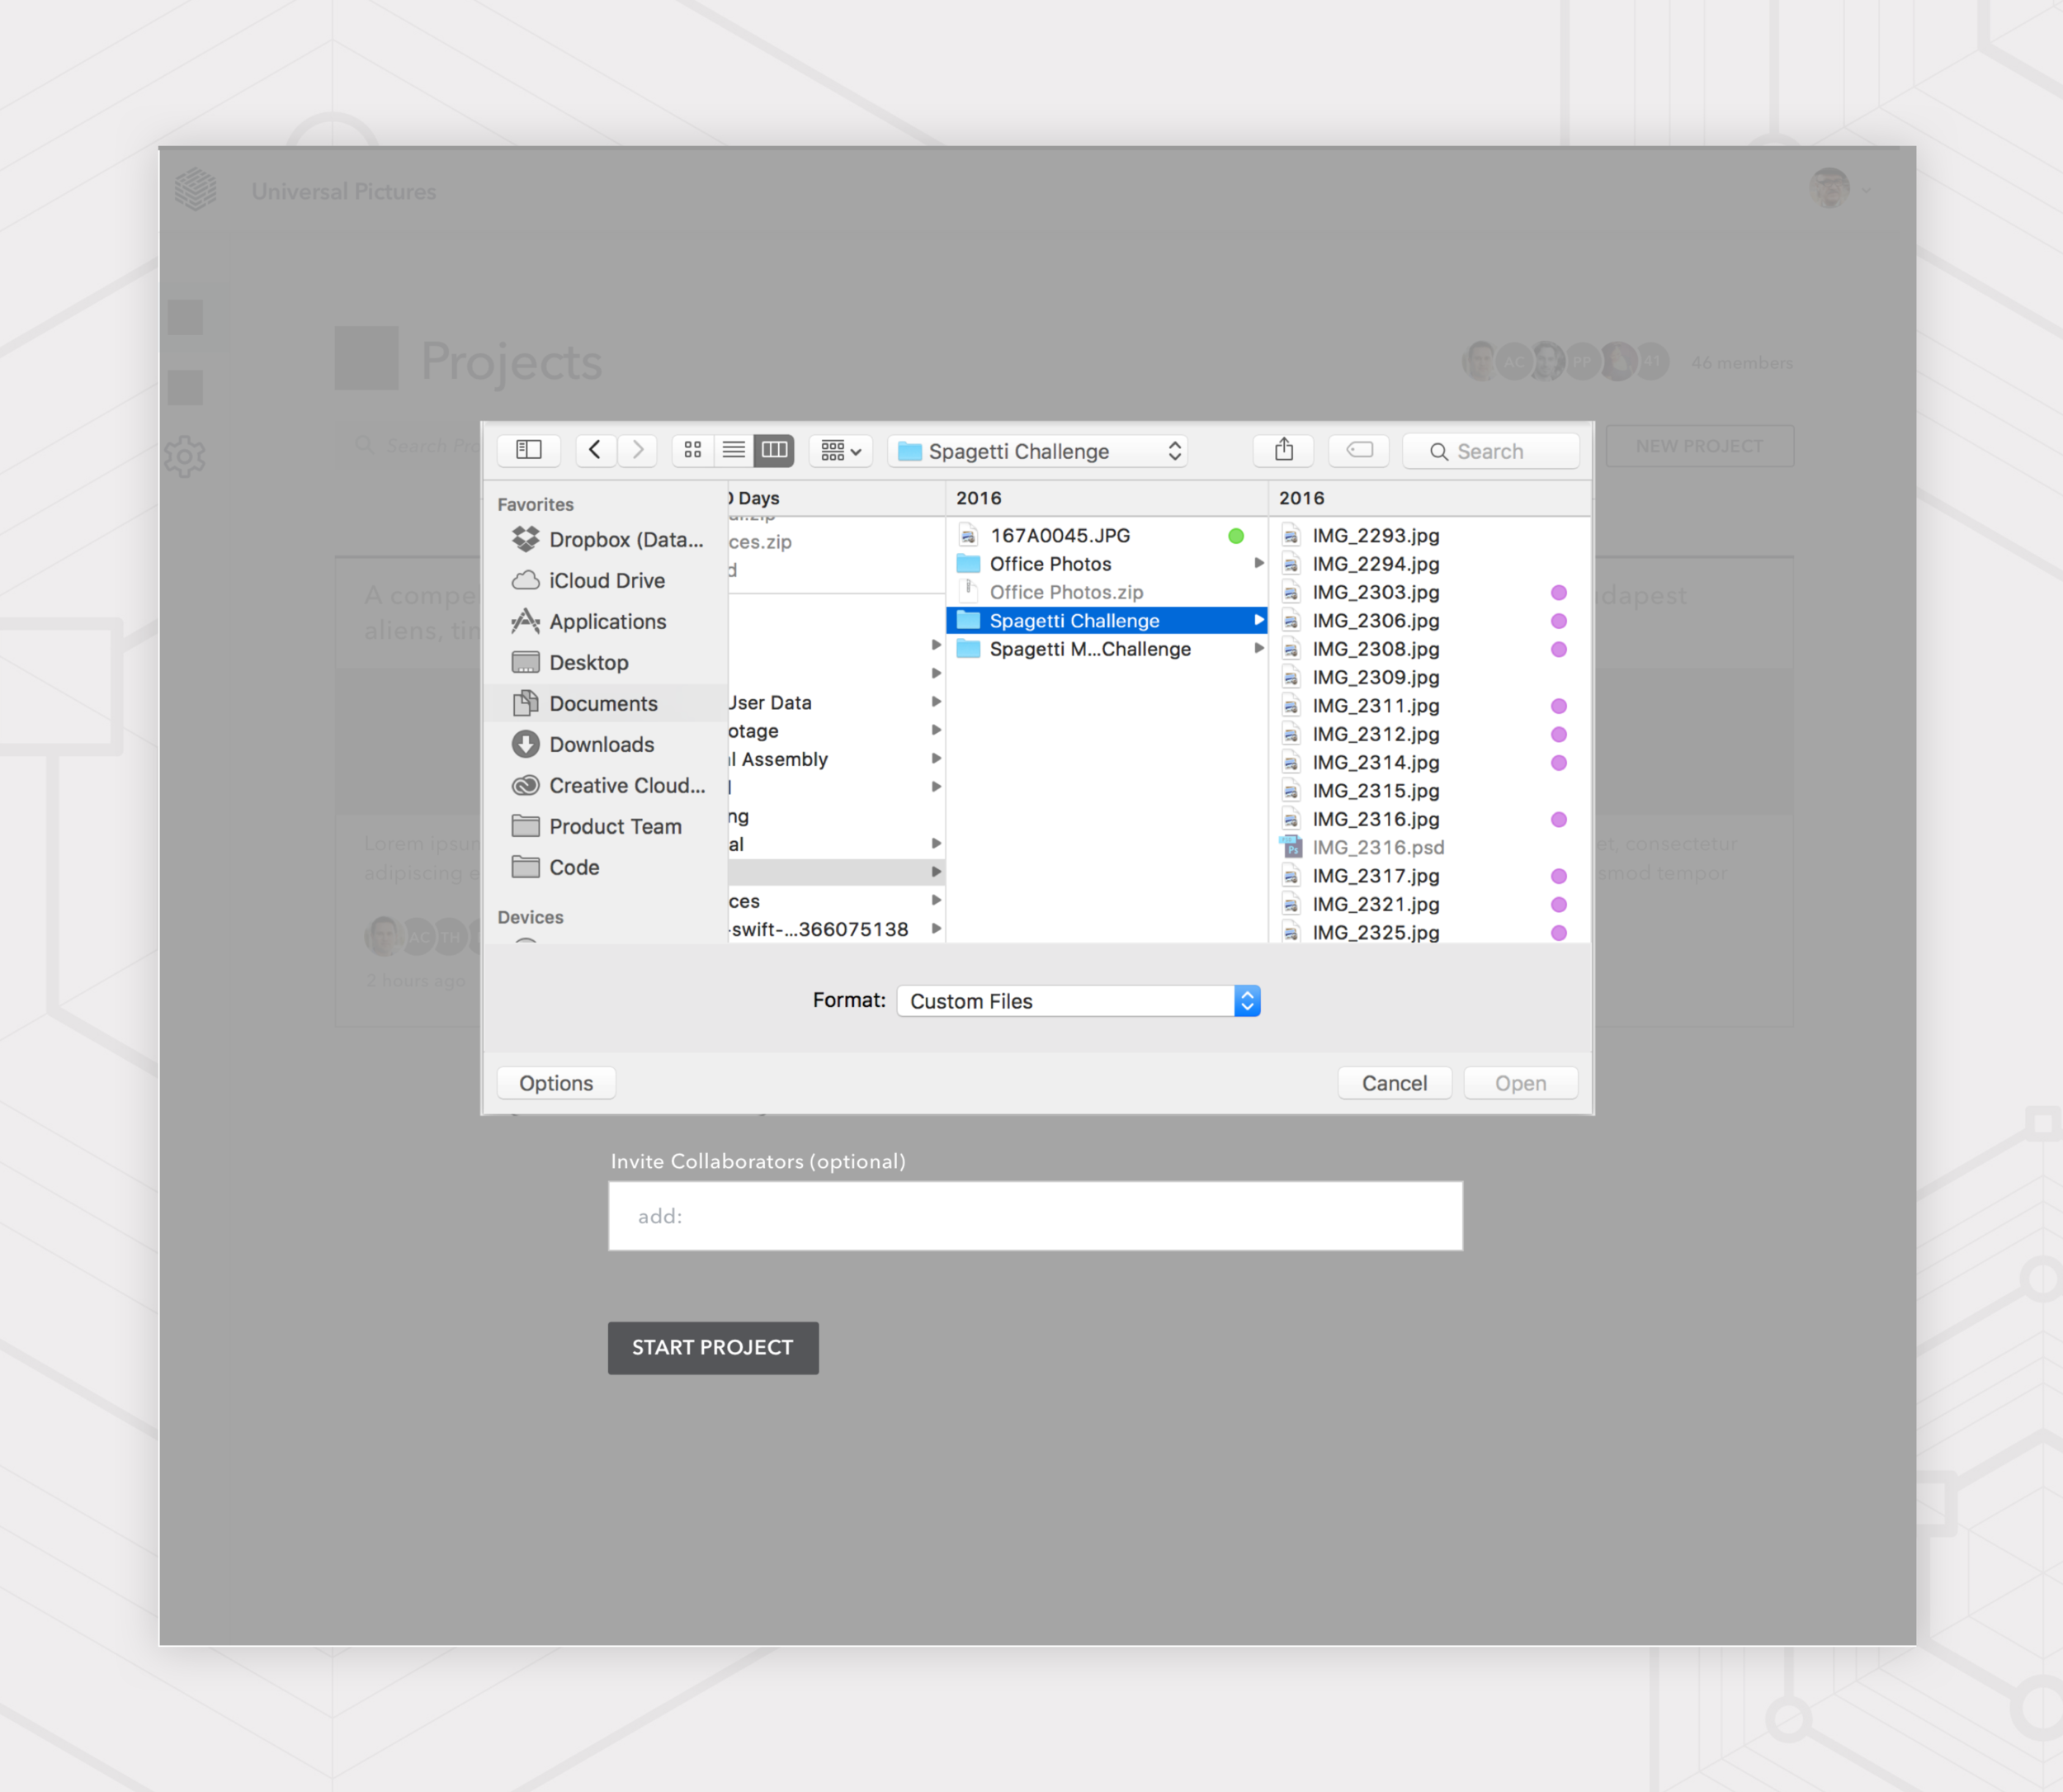Screen dimensions: 2063x1792
Task: Select IMG_2314.jpg
Action: tap(1429, 762)
